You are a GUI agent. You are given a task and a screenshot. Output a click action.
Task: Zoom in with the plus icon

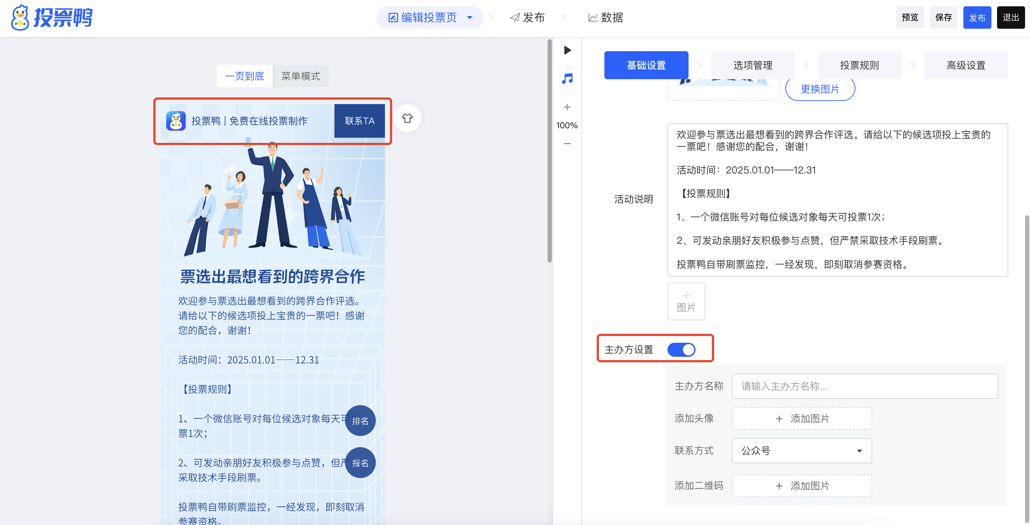(567, 107)
